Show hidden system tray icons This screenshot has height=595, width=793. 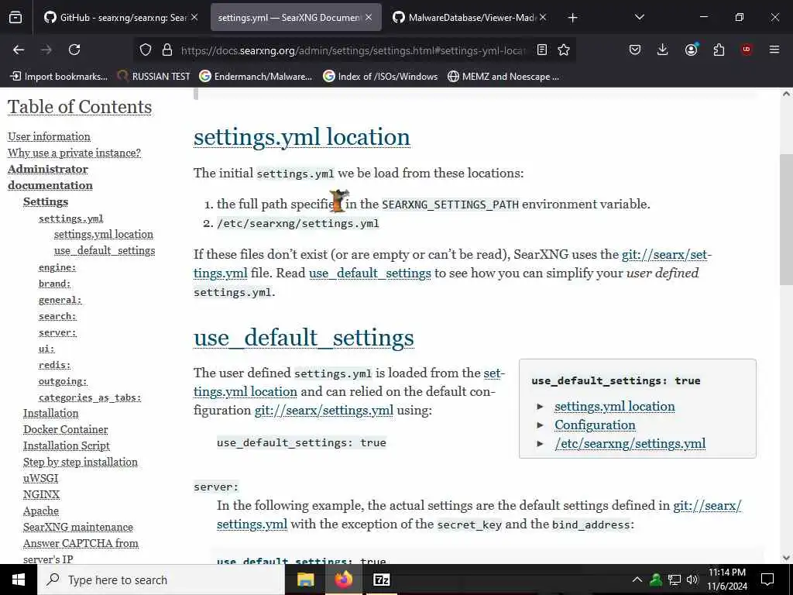(x=637, y=580)
